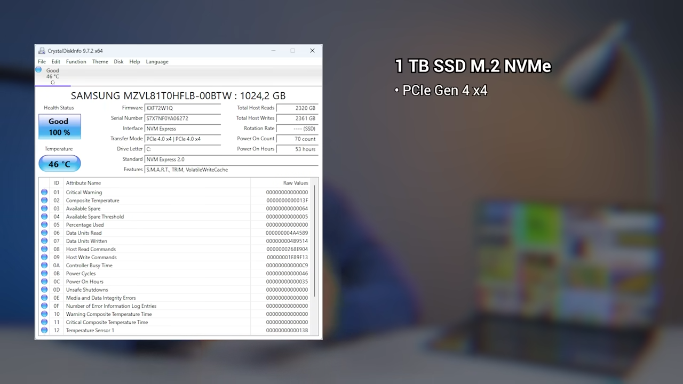Click the Transfer Mode field PCIe 4.0 x4
This screenshot has width=683, height=384.
click(x=182, y=139)
